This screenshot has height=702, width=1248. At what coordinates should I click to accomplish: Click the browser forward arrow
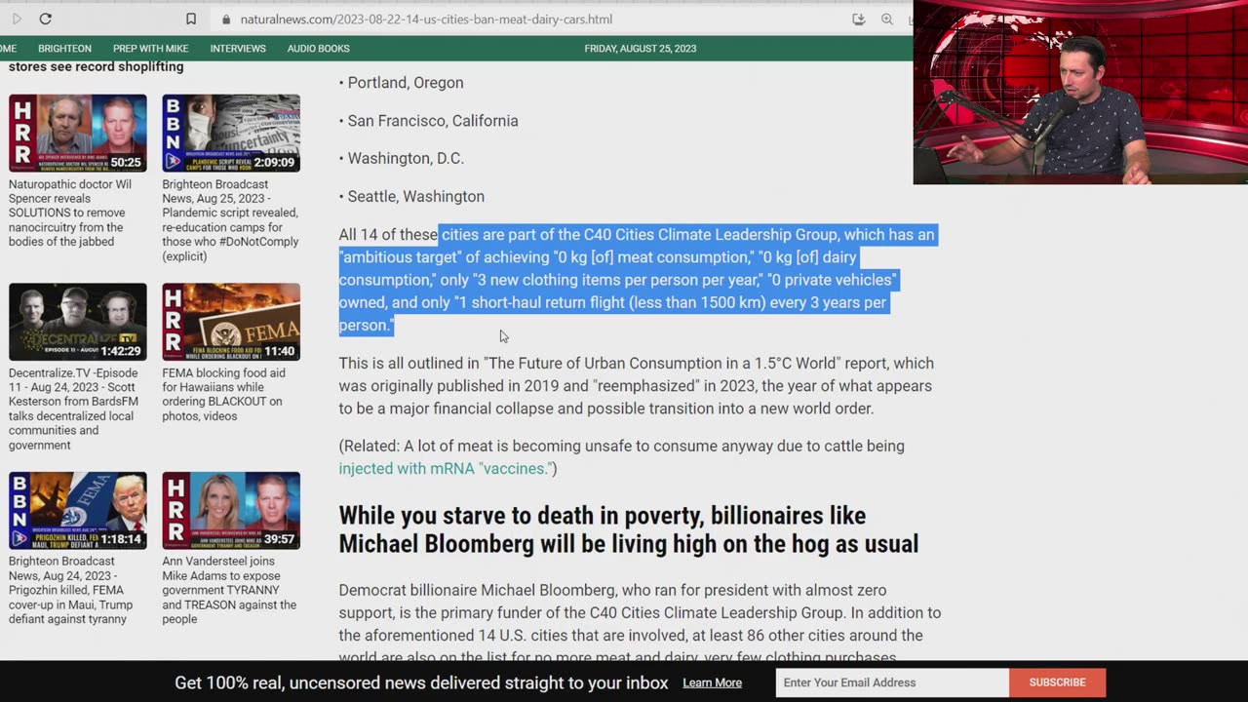click(x=17, y=19)
